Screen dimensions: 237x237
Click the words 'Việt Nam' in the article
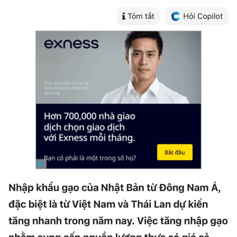[x=94, y=204]
